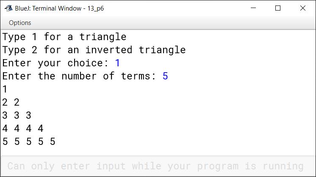The height and width of the screenshot is (177, 316).
Task: Click the output row '5 5 5 5 5'
Action: [29, 142]
